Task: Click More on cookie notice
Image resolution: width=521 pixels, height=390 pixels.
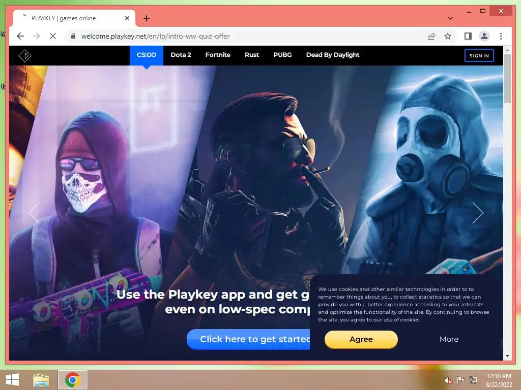Action: 449,339
